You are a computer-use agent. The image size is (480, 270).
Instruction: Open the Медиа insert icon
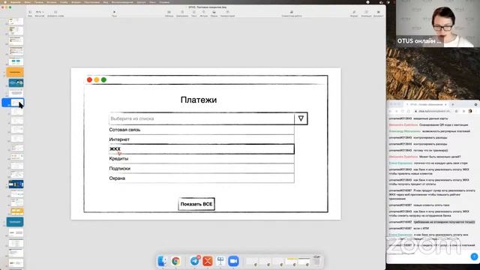coord(214,13)
